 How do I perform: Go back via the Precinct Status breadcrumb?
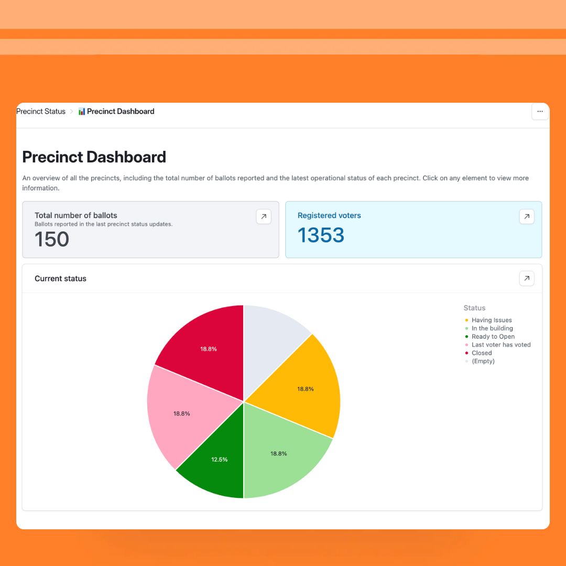click(40, 111)
